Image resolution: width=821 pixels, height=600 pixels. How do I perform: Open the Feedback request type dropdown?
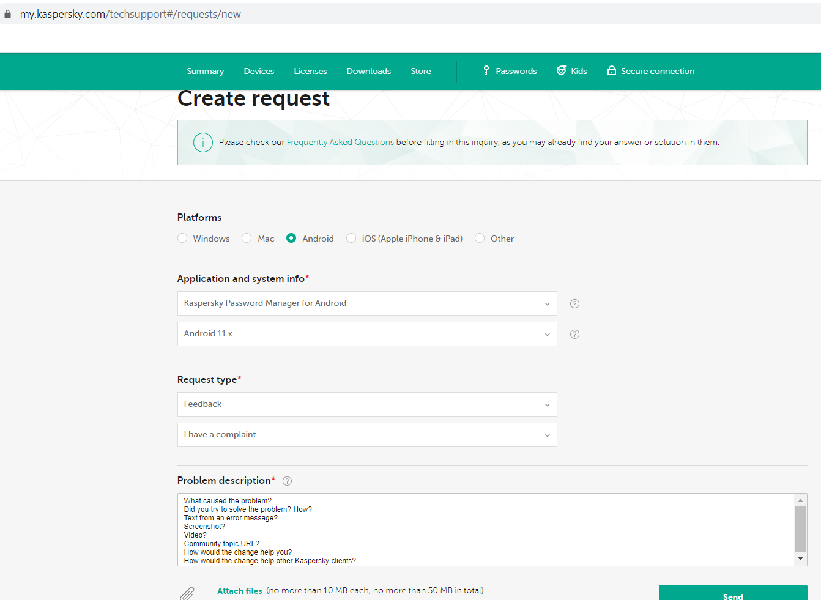pyautogui.click(x=367, y=404)
